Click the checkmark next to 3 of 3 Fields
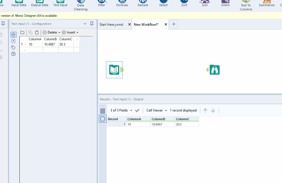282x183 pixels. click(137, 110)
